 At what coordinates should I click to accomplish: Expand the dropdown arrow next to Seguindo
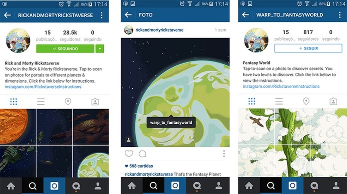coord(100,48)
